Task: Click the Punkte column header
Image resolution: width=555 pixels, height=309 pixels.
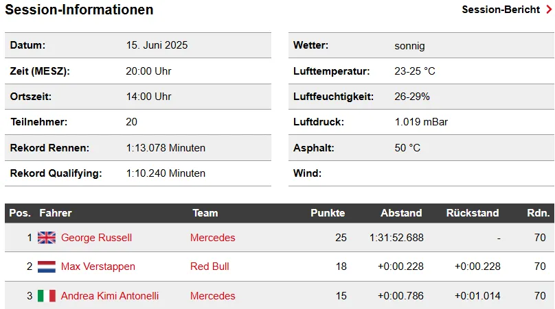Action: pos(328,213)
